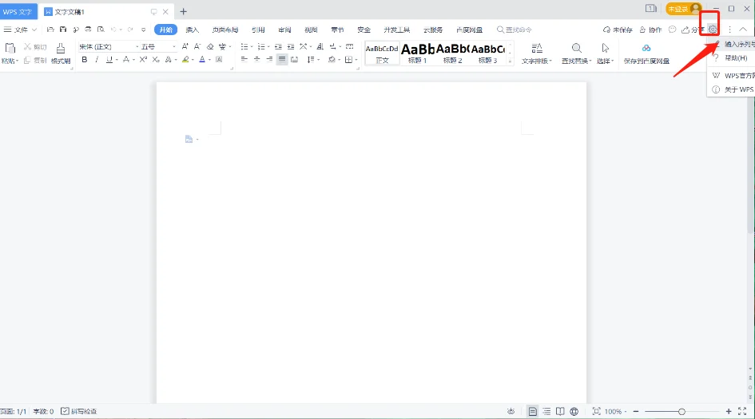Click the Bold formatting icon
Viewport: 755px width, 419px height.
coord(85,60)
